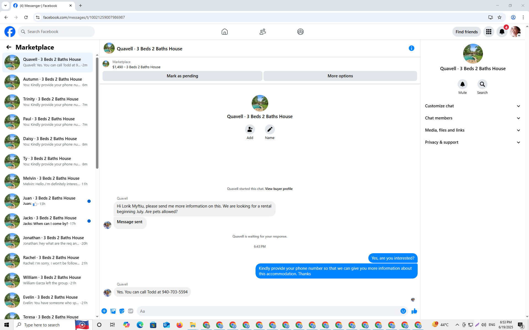Open the tab search dropdown arrow

[x=6, y=6]
